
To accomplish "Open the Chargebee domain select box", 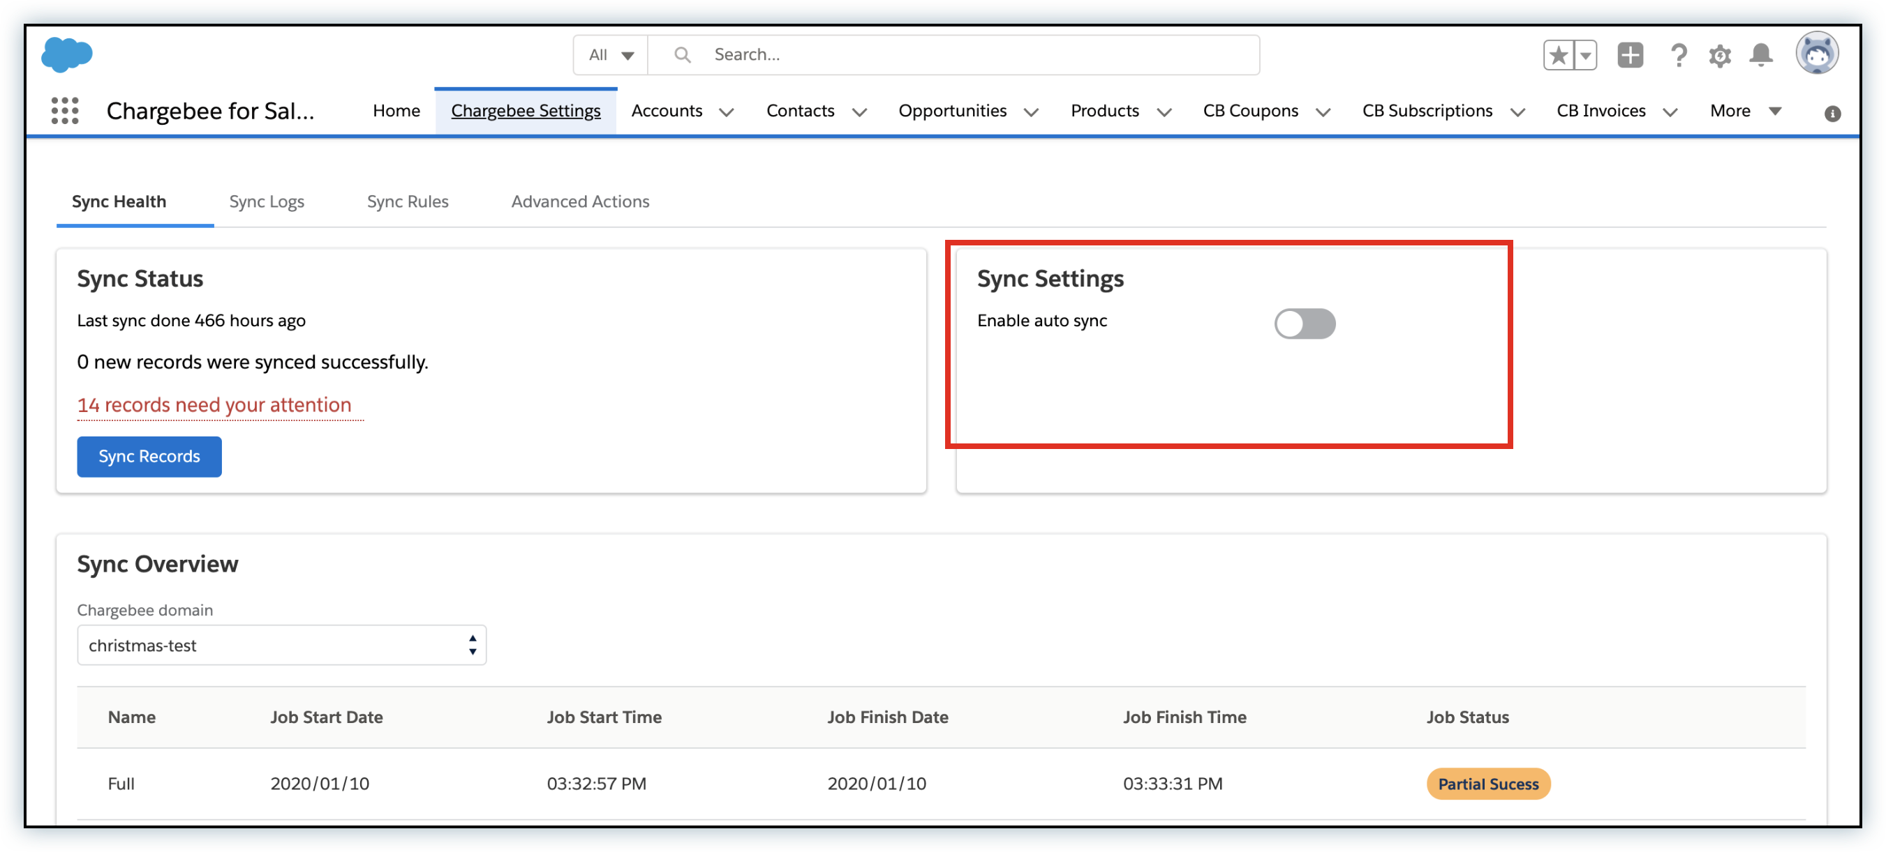I will point(281,645).
